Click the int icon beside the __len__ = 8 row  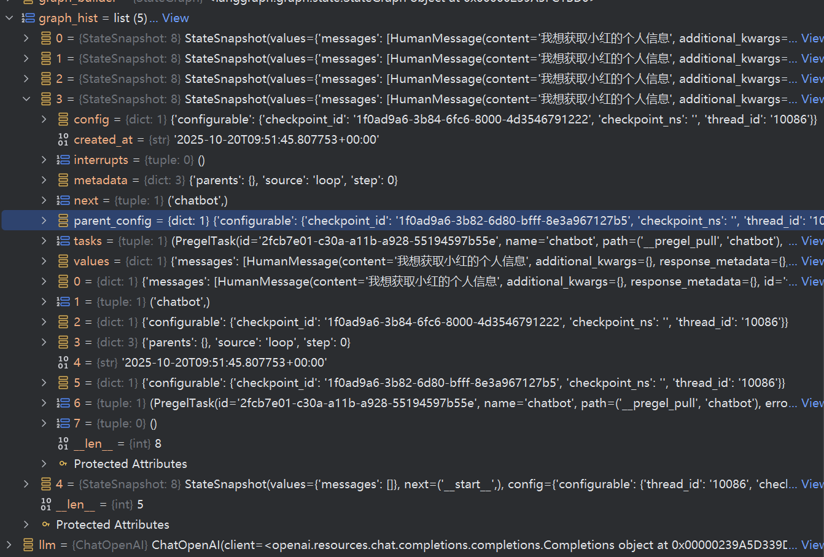[63, 443]
